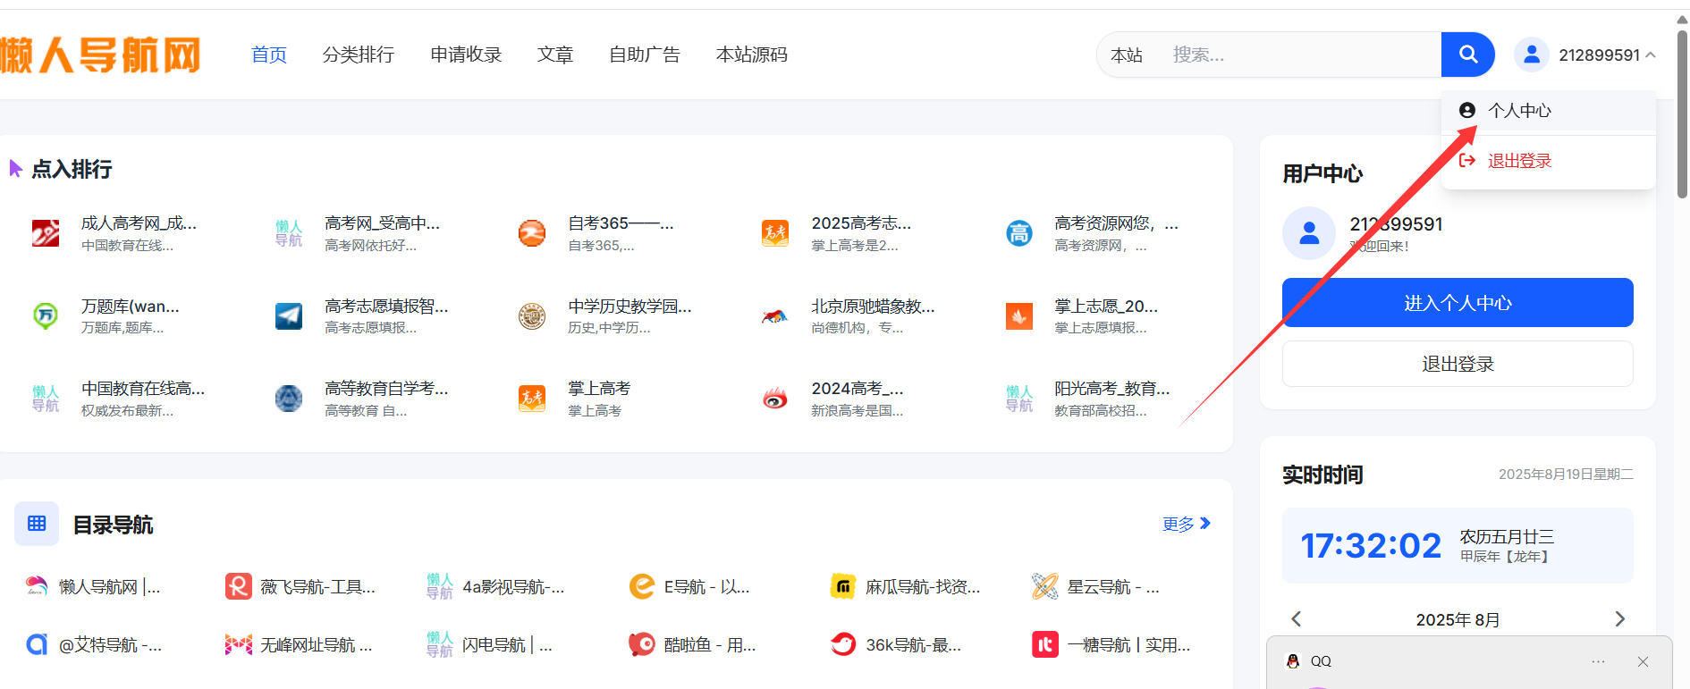Open the 薇飞导航-工具... icon
The height and width of the screenshot is (689, 1690).
click(238, 586)
